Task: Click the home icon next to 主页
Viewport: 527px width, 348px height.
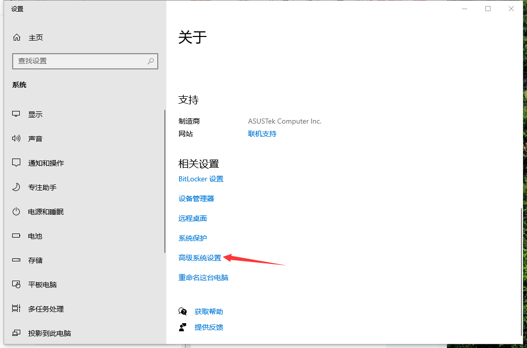Action: click(x=17, y=37)
